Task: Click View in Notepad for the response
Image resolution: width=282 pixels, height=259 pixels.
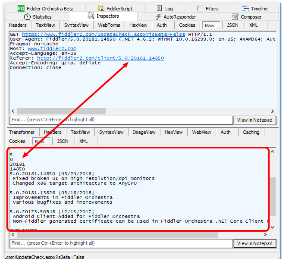Action: [255, 243]
